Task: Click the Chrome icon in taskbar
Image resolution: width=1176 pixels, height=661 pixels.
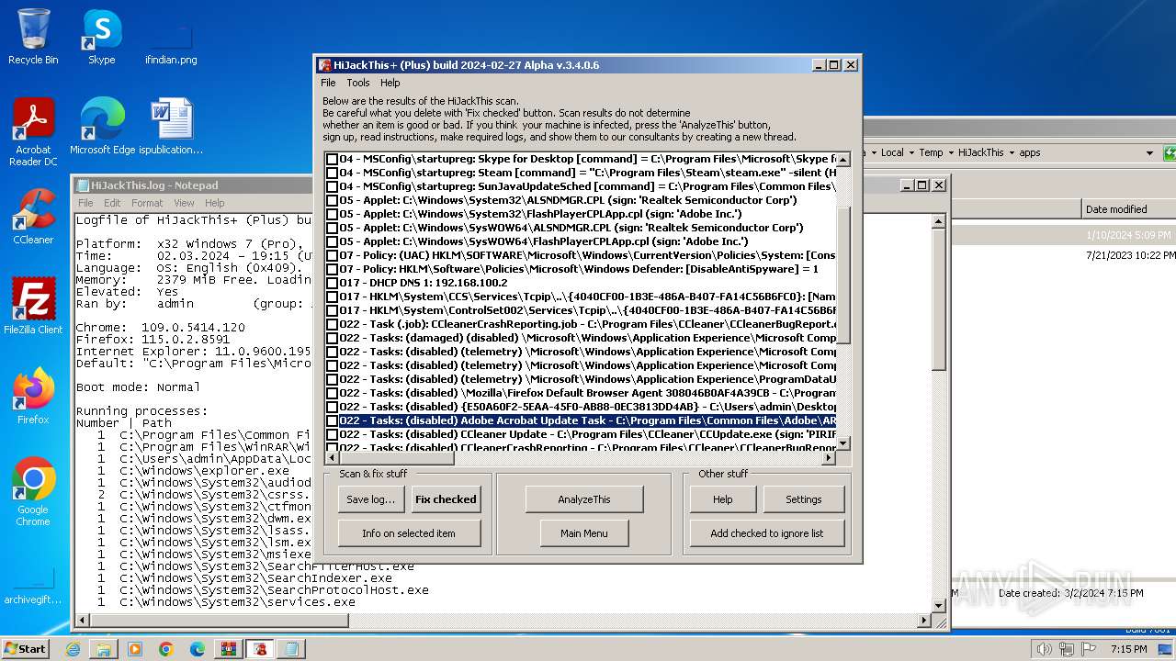Action: click(166, 649)
